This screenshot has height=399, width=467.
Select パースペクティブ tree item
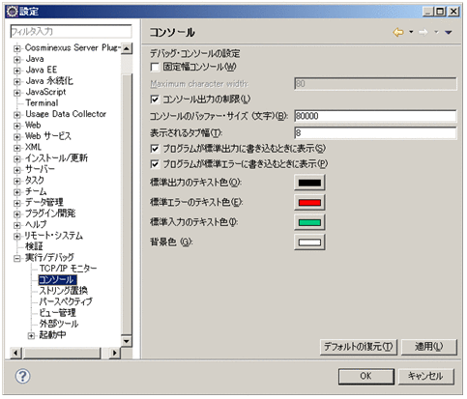(66, 301)
